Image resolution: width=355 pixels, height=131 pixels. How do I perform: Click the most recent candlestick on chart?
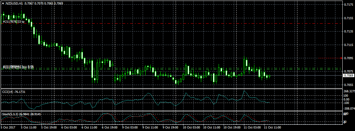click(x=269, y=76)
